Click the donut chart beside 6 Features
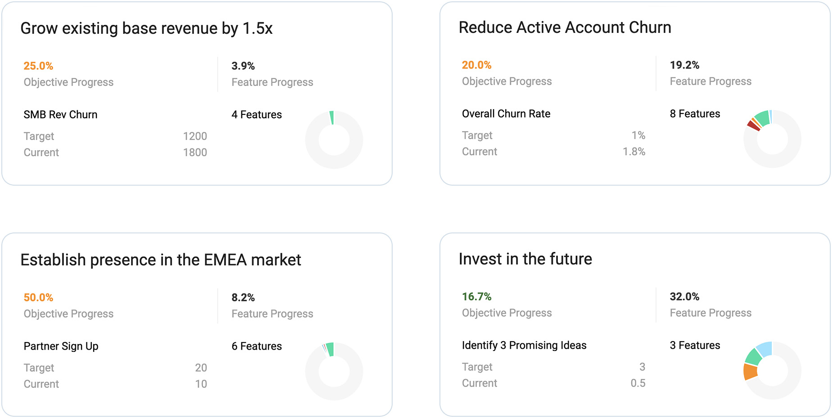Viewport: 833px width, 419px height. click(x=334, y=371)
